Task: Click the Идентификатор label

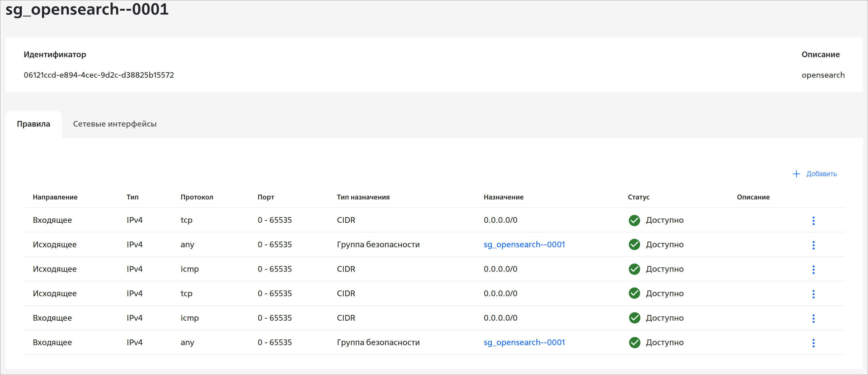Action: point(55,54)
